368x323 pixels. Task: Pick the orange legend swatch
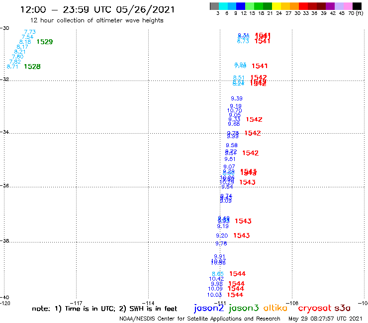pyautogui.click(x=294, y=6)
